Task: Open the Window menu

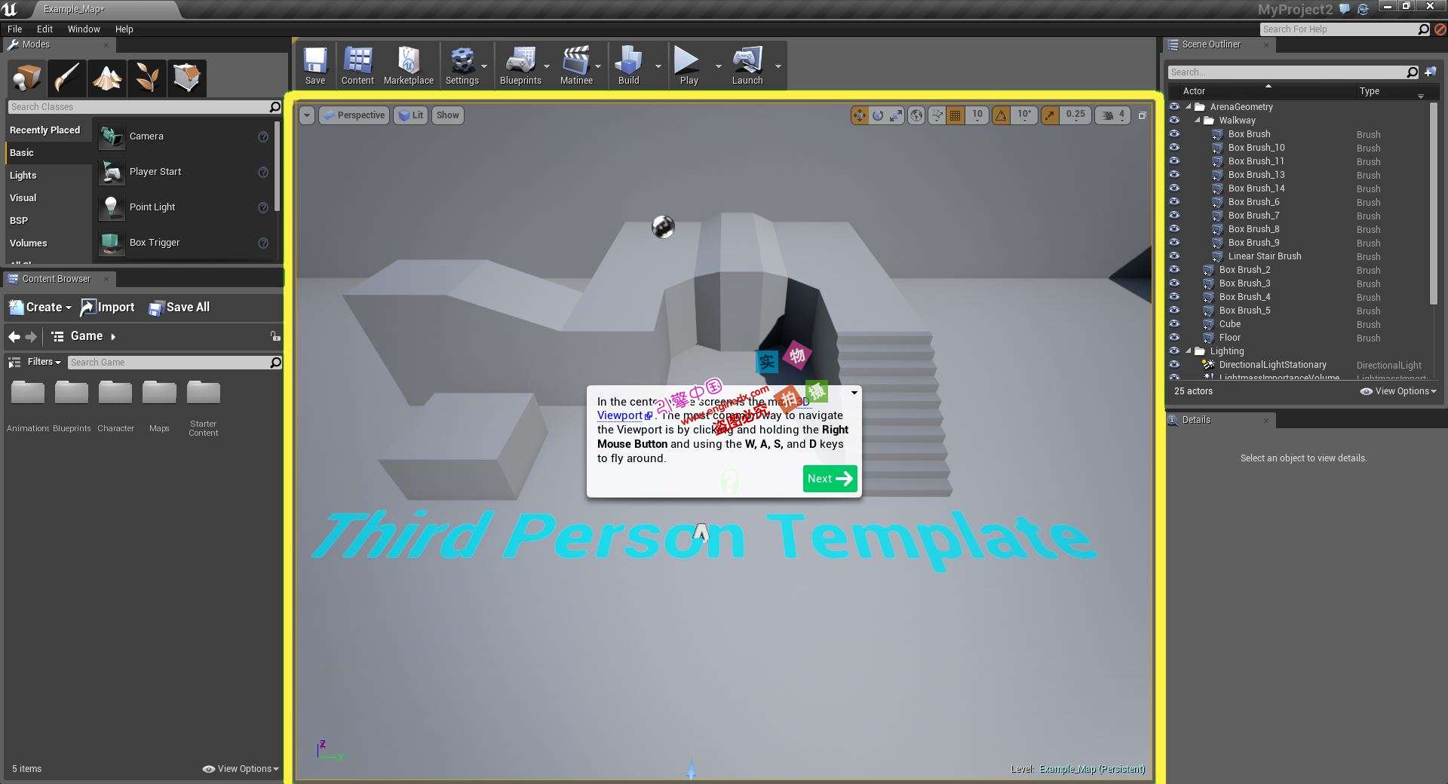Action: click(84, 29)
